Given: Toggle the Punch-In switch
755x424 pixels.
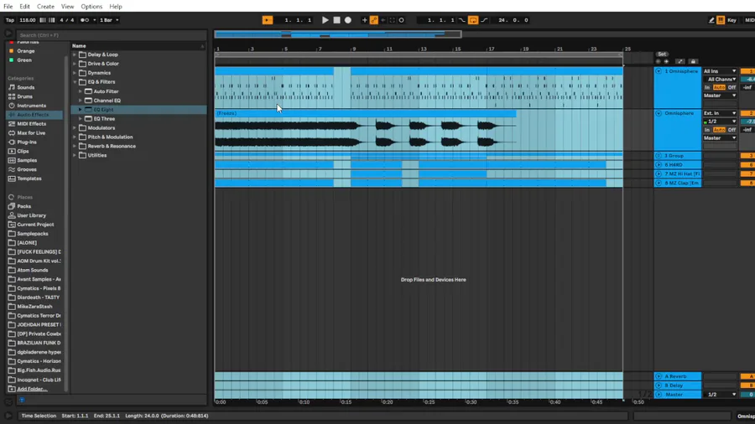Looking at the screenshot, I should click(x=462, y=20).
